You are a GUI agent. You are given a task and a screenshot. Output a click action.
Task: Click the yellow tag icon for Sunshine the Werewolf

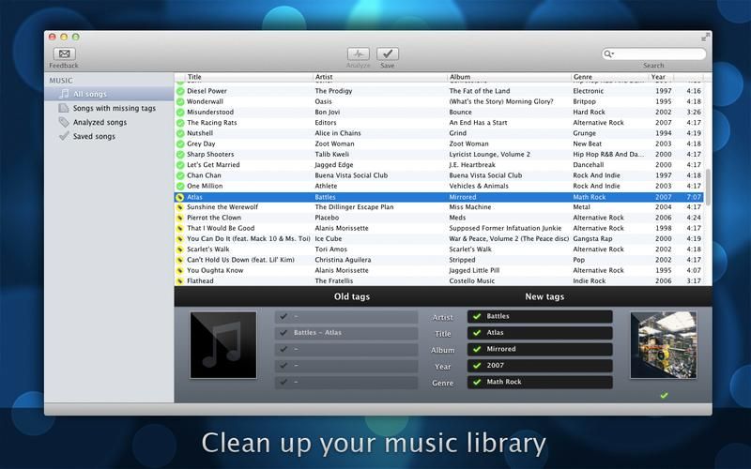click(180, 207)
